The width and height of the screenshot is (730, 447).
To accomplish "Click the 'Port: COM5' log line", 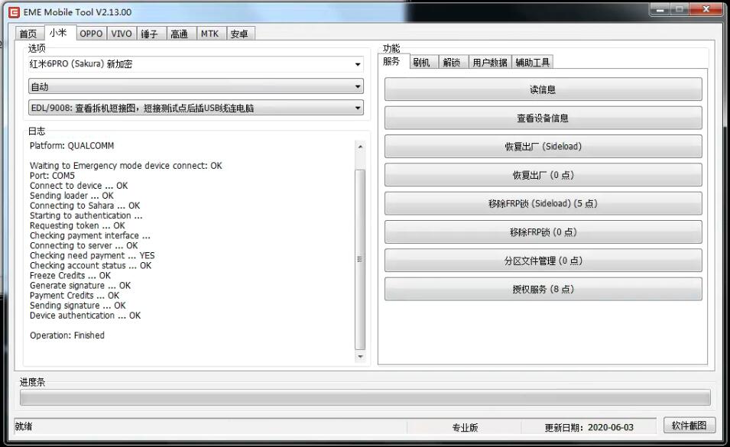I will pyautogui.click(x=52, y=176).
